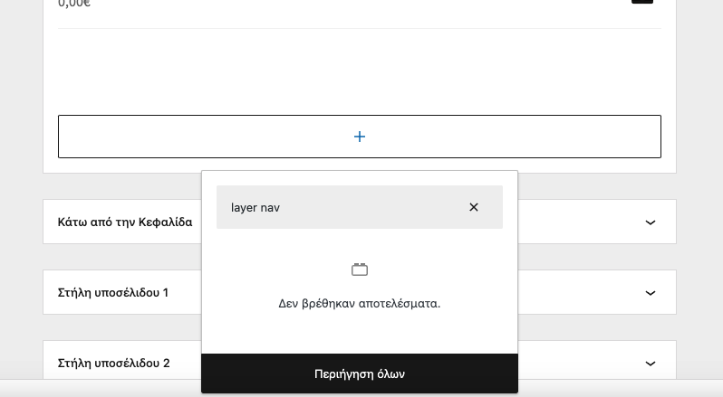Viewport: 723px width, 397px height.
Task: Expand the 'Στήλη υποσέλιδου 2' panel chevron
Action: click(651, 364)
